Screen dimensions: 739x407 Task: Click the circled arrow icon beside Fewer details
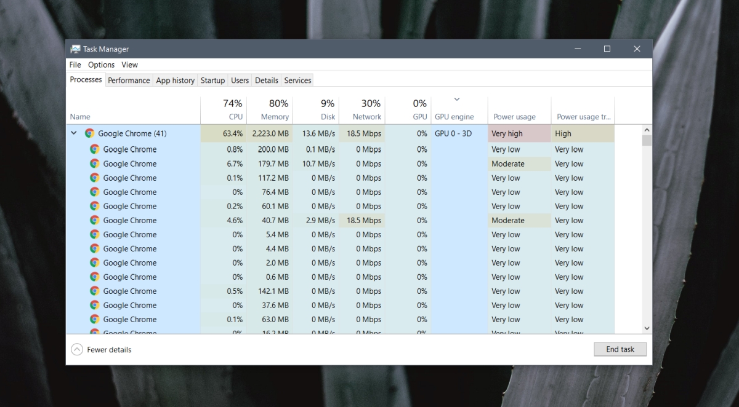tap(76, 349)
